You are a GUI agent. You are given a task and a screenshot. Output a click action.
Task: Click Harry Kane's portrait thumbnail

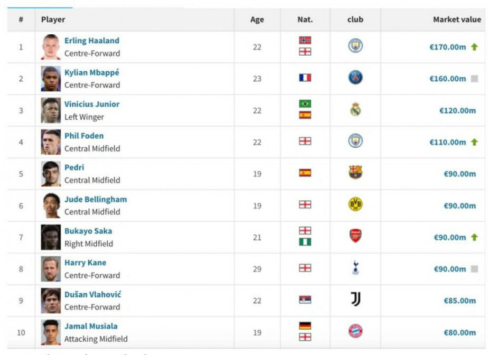(x=51, y=269)
